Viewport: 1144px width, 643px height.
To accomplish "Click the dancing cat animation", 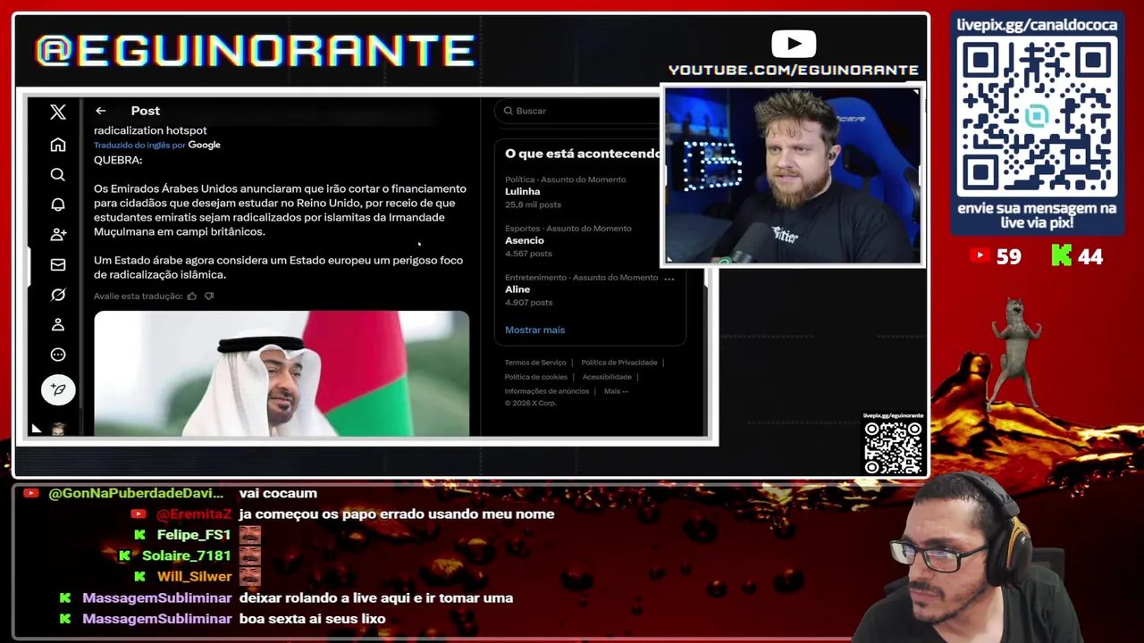I will [x=1017, y=353].
